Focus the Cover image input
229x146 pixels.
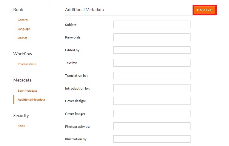152,114
